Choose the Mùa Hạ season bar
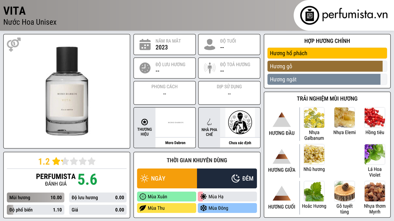The height and width of the screenshot is (221, 394). (227, 197)
